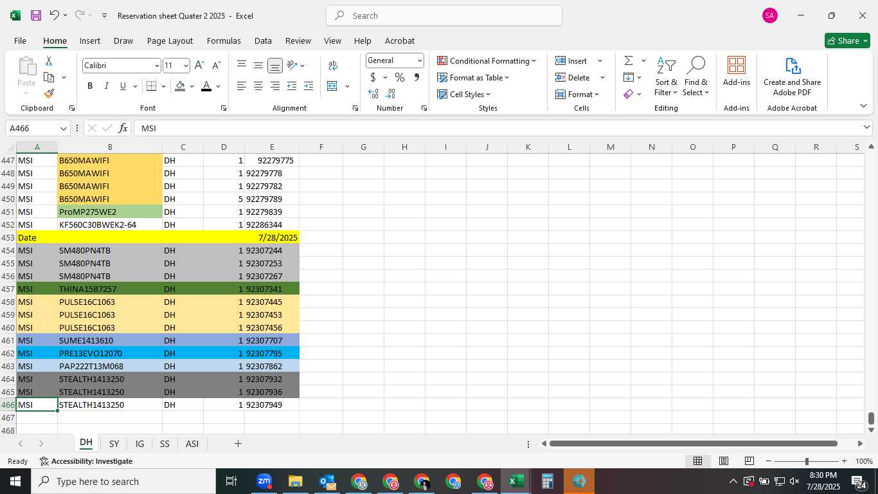Switch to the Page Layout tab

click(x=170, y=41)
